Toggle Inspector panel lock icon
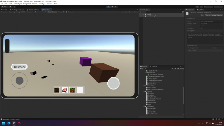 click(x=220, y=10)
